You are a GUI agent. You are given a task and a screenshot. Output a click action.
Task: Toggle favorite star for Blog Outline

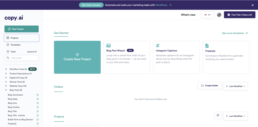coord(38,107)
